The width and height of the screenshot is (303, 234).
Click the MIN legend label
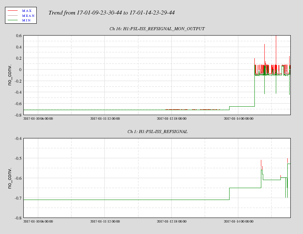coord(26,20)
